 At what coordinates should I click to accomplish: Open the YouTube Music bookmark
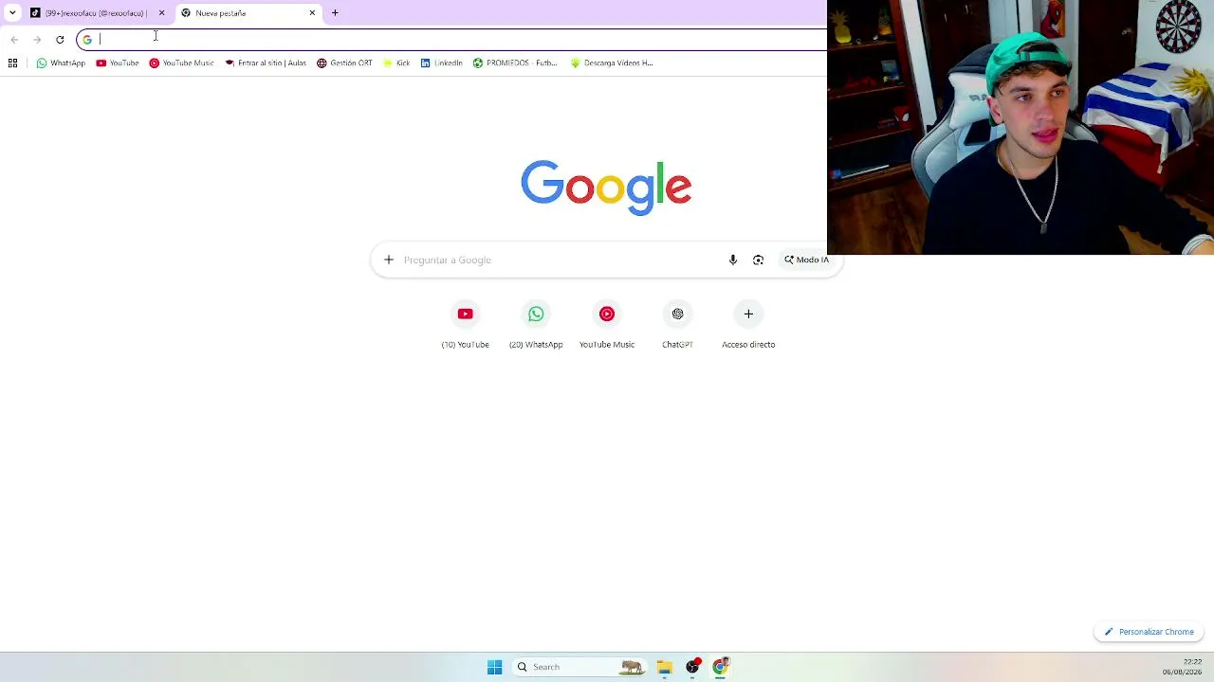pos(181,63)
